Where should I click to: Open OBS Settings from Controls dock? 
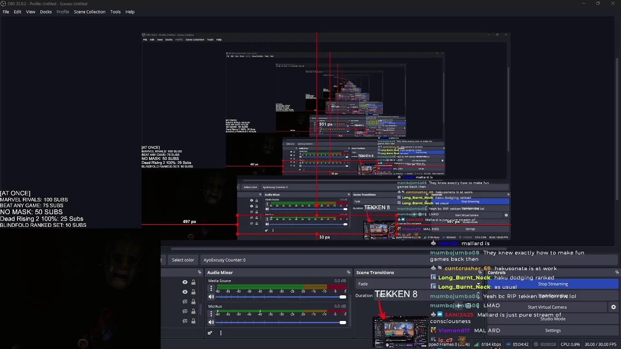pos(553,331)
